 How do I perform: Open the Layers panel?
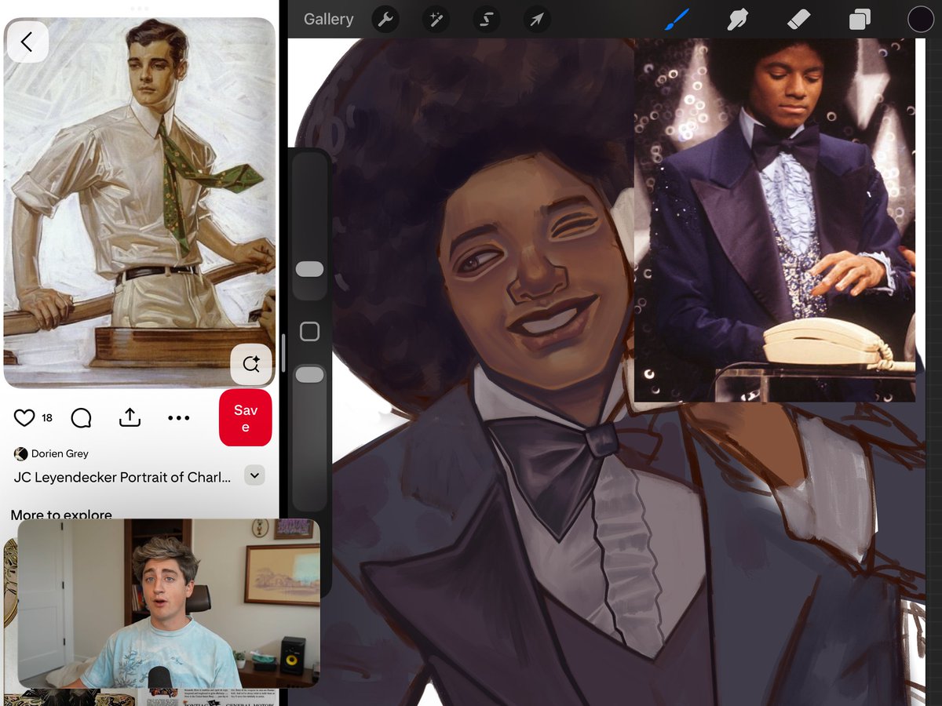point(860,20)
